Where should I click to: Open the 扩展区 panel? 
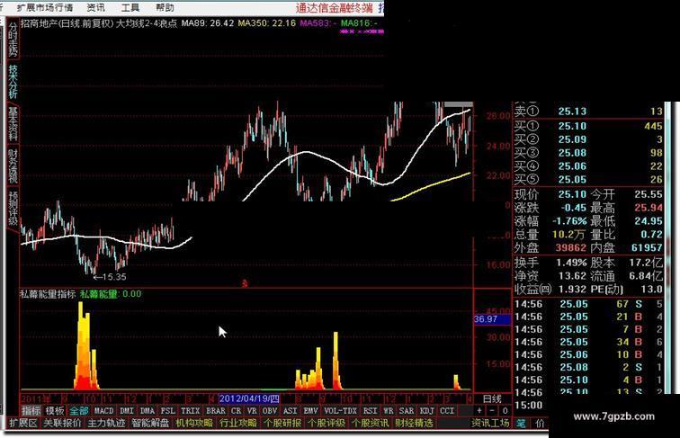23,423
